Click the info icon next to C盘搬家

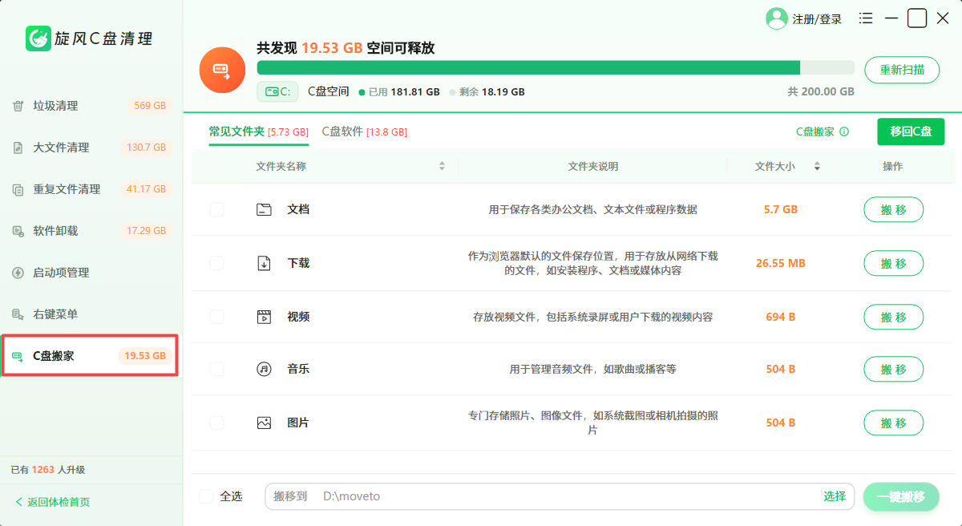[x=844, y=131]
